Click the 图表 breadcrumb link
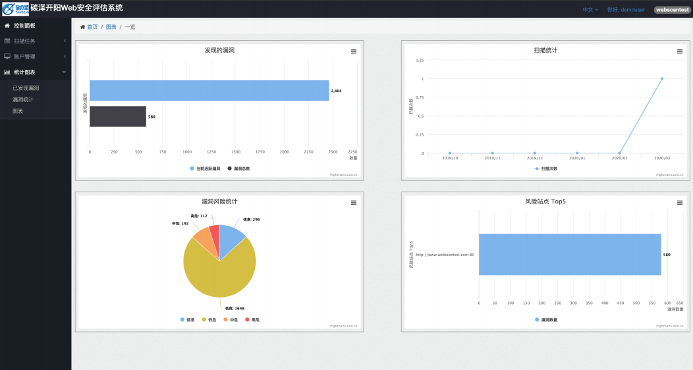The height and width of the screenshot is (370, 693). pyautogui.click(x=111, y=27)
